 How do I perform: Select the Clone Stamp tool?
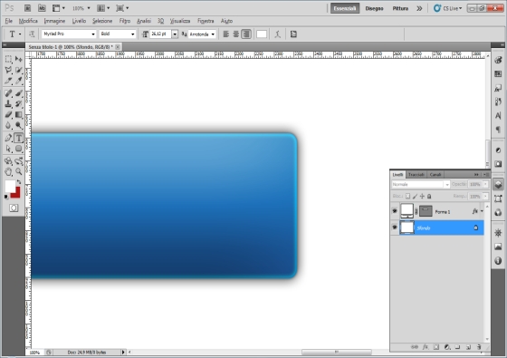pos(8,104)
